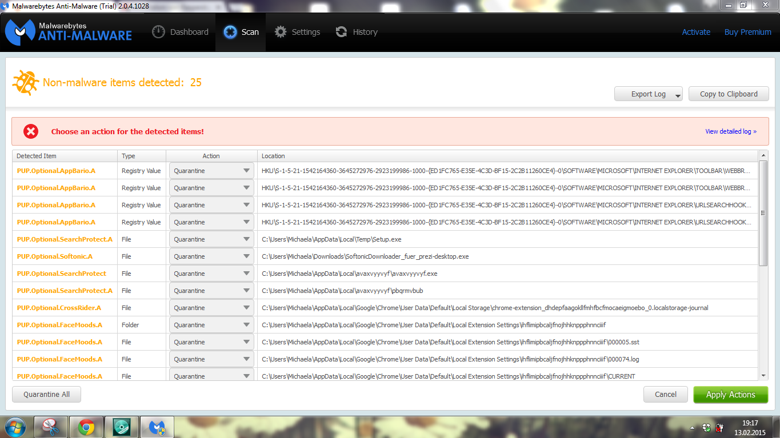Image resolution: width=780 pixels, height=438 pixels.
Task: Click the Dashboard gauge icon
Action: click(158, 32)
